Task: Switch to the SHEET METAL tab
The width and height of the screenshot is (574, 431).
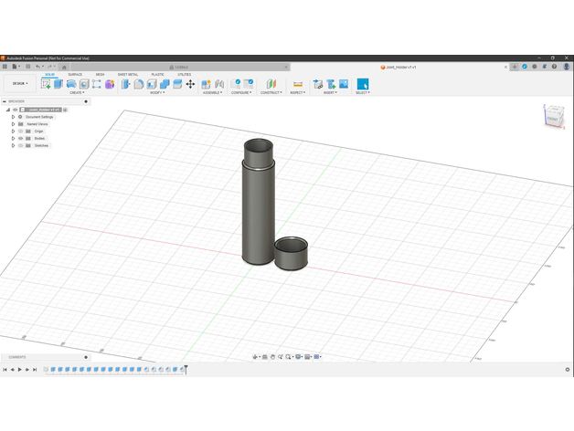Action: click(128, 74)
